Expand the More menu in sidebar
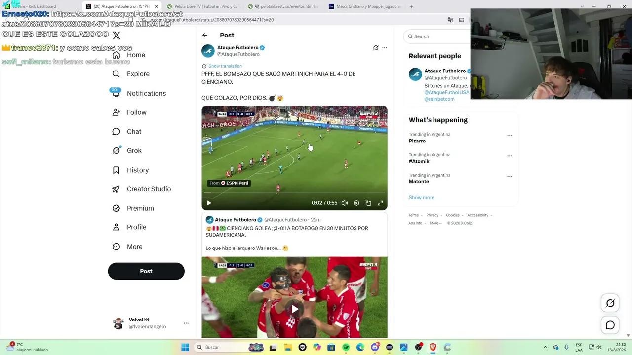 point(127,247)
